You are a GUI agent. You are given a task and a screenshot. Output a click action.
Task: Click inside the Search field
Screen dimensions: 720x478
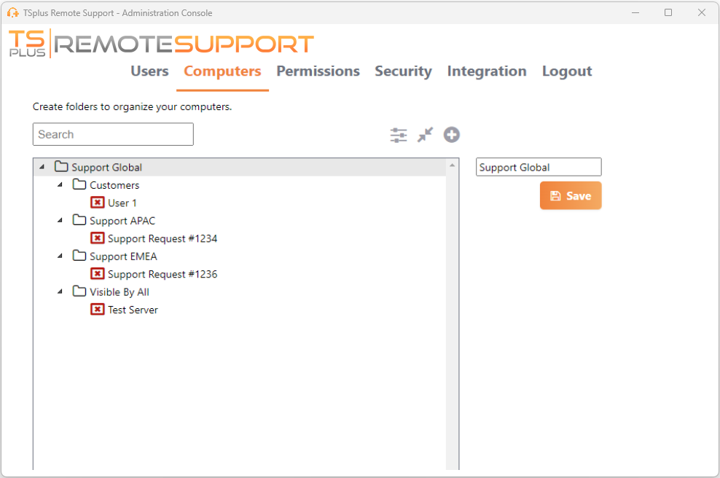point(112,134)
